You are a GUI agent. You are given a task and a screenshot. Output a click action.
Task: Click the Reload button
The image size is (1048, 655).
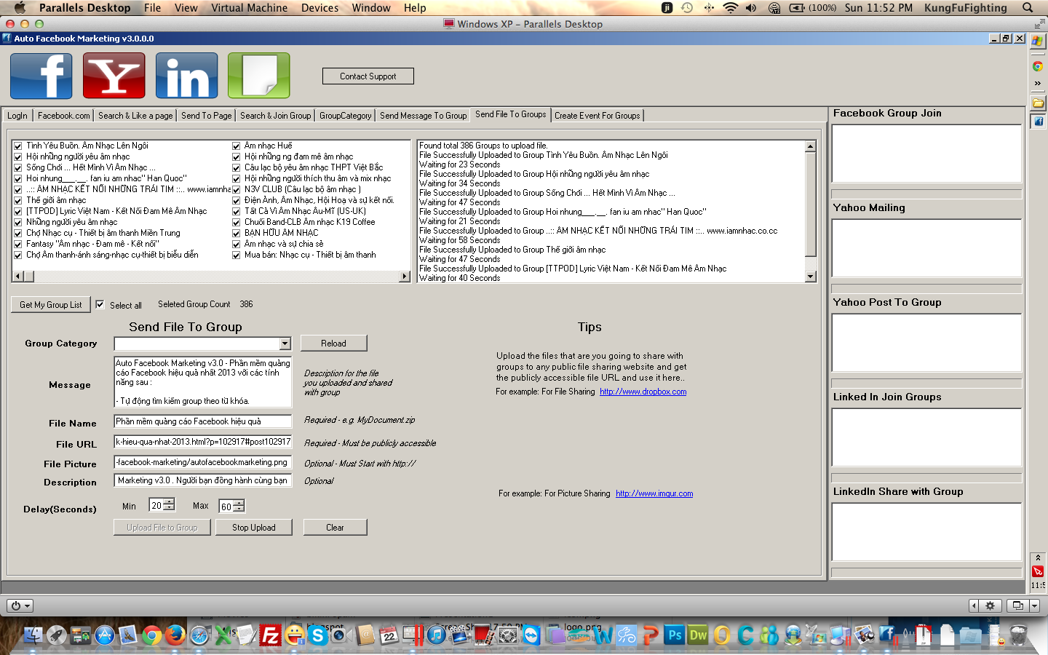(x=333, y=344)
